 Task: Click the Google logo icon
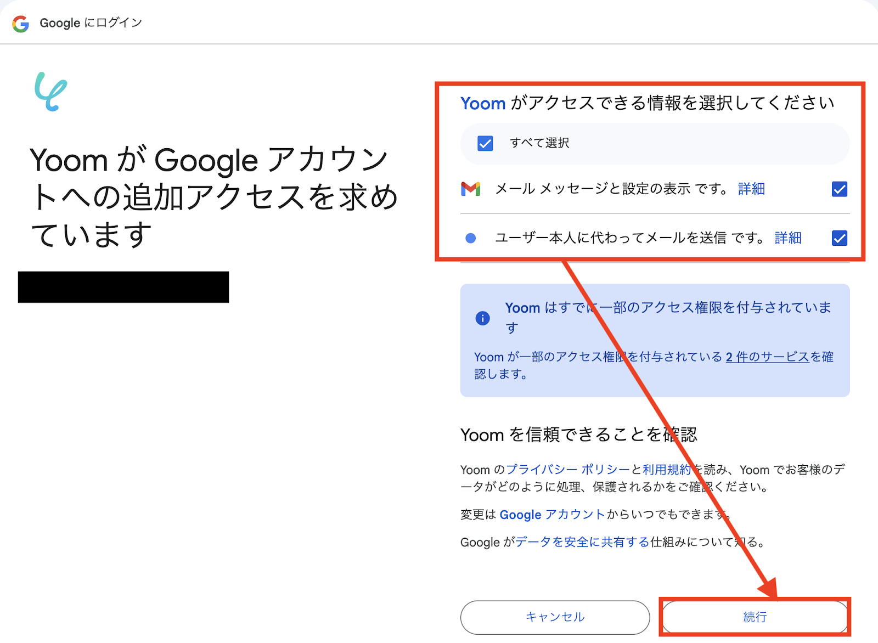tap(21, 23)
